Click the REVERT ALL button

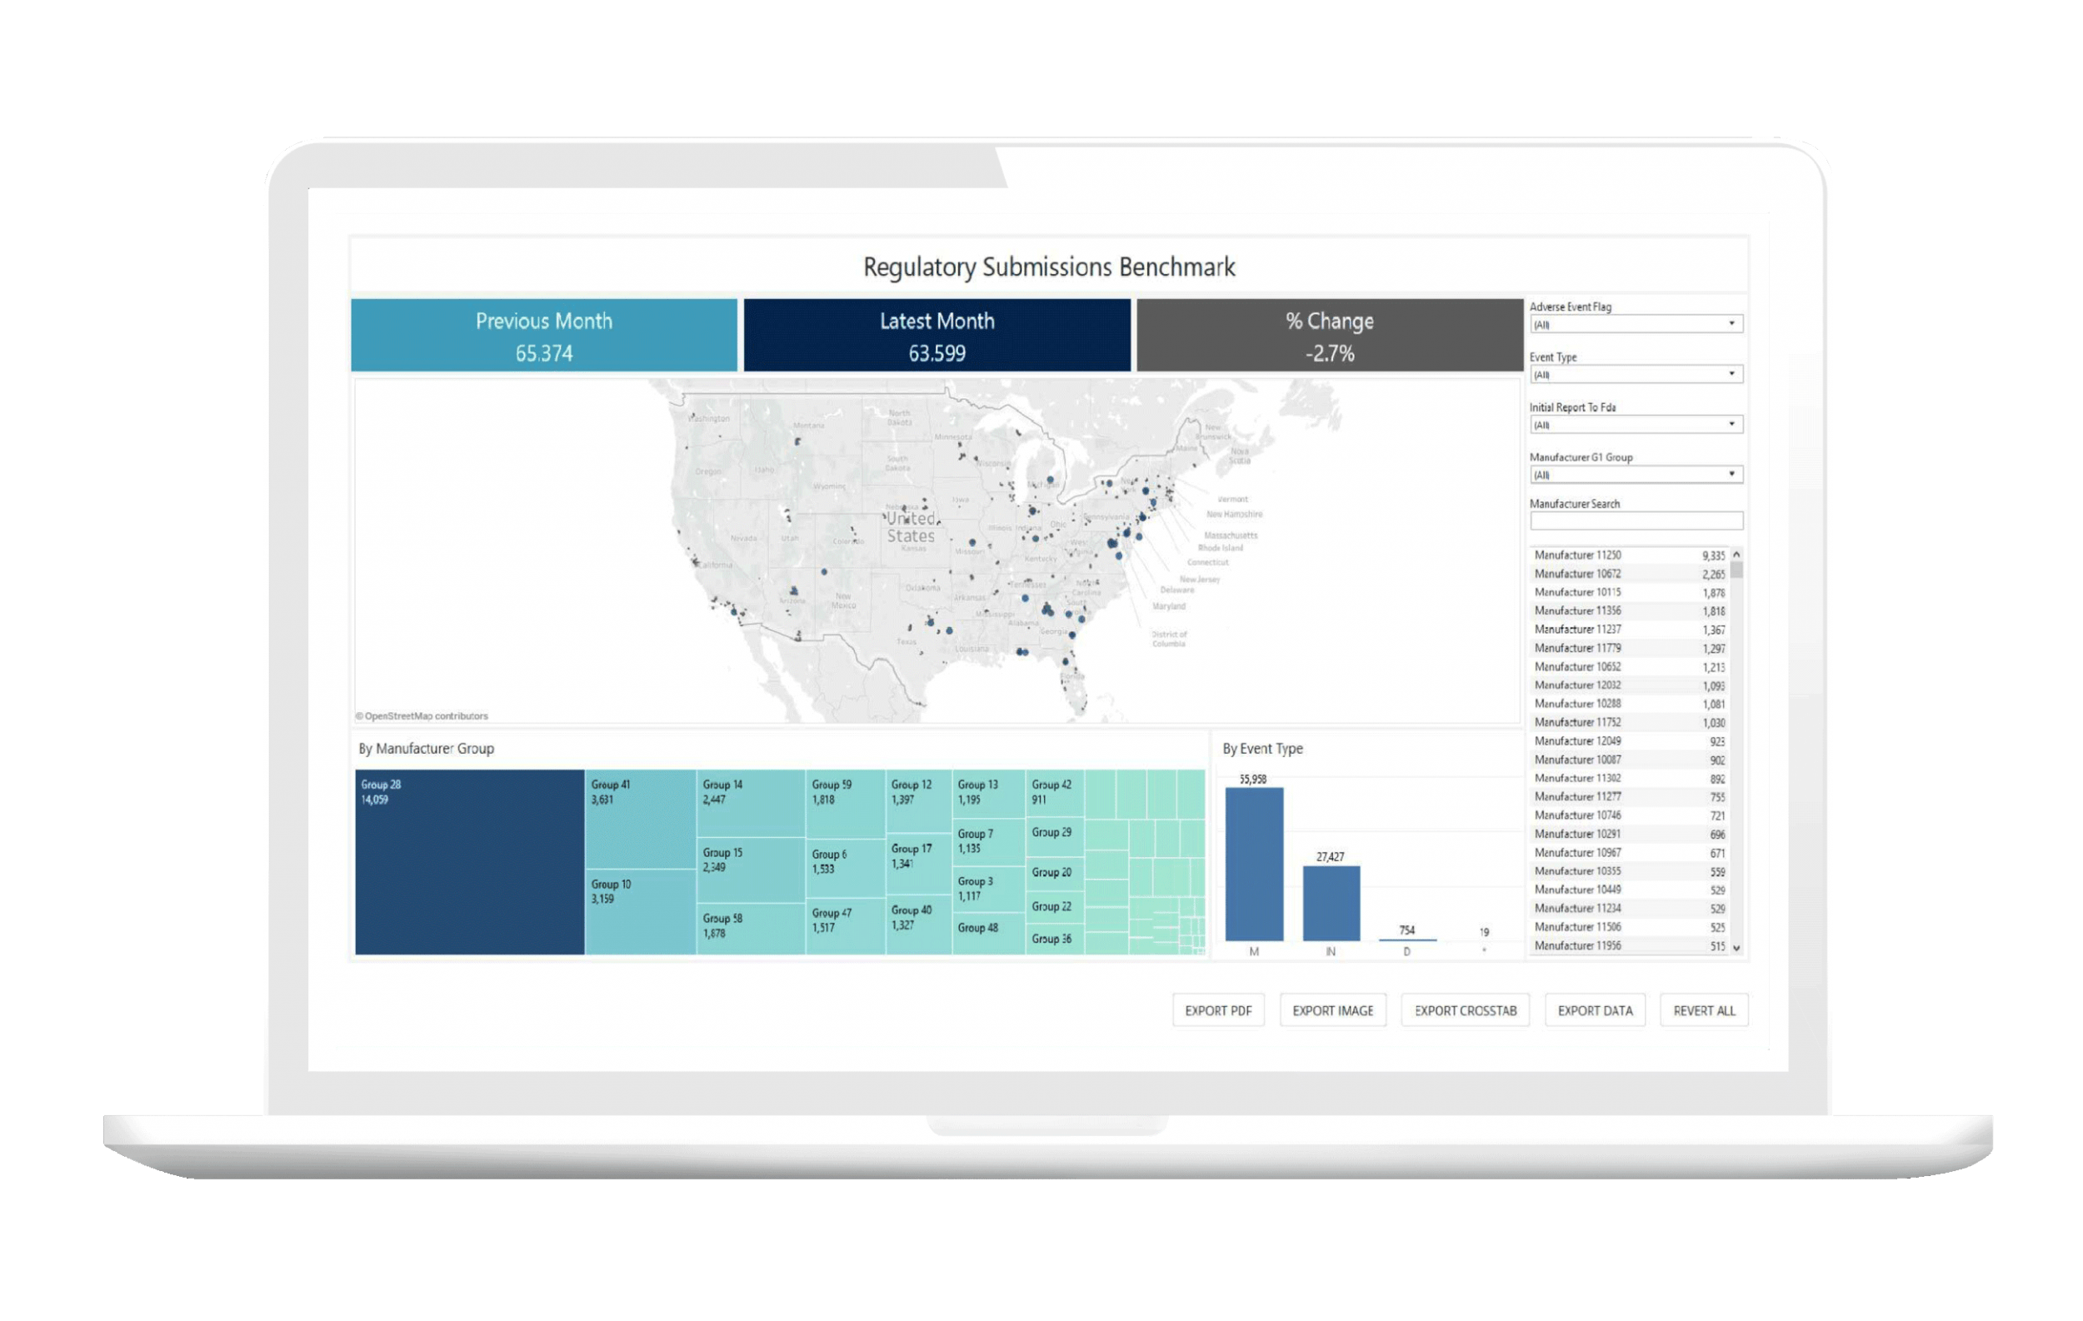tap(1704, 1010)
